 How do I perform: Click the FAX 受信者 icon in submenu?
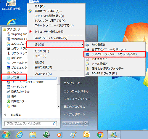[87, 45]
